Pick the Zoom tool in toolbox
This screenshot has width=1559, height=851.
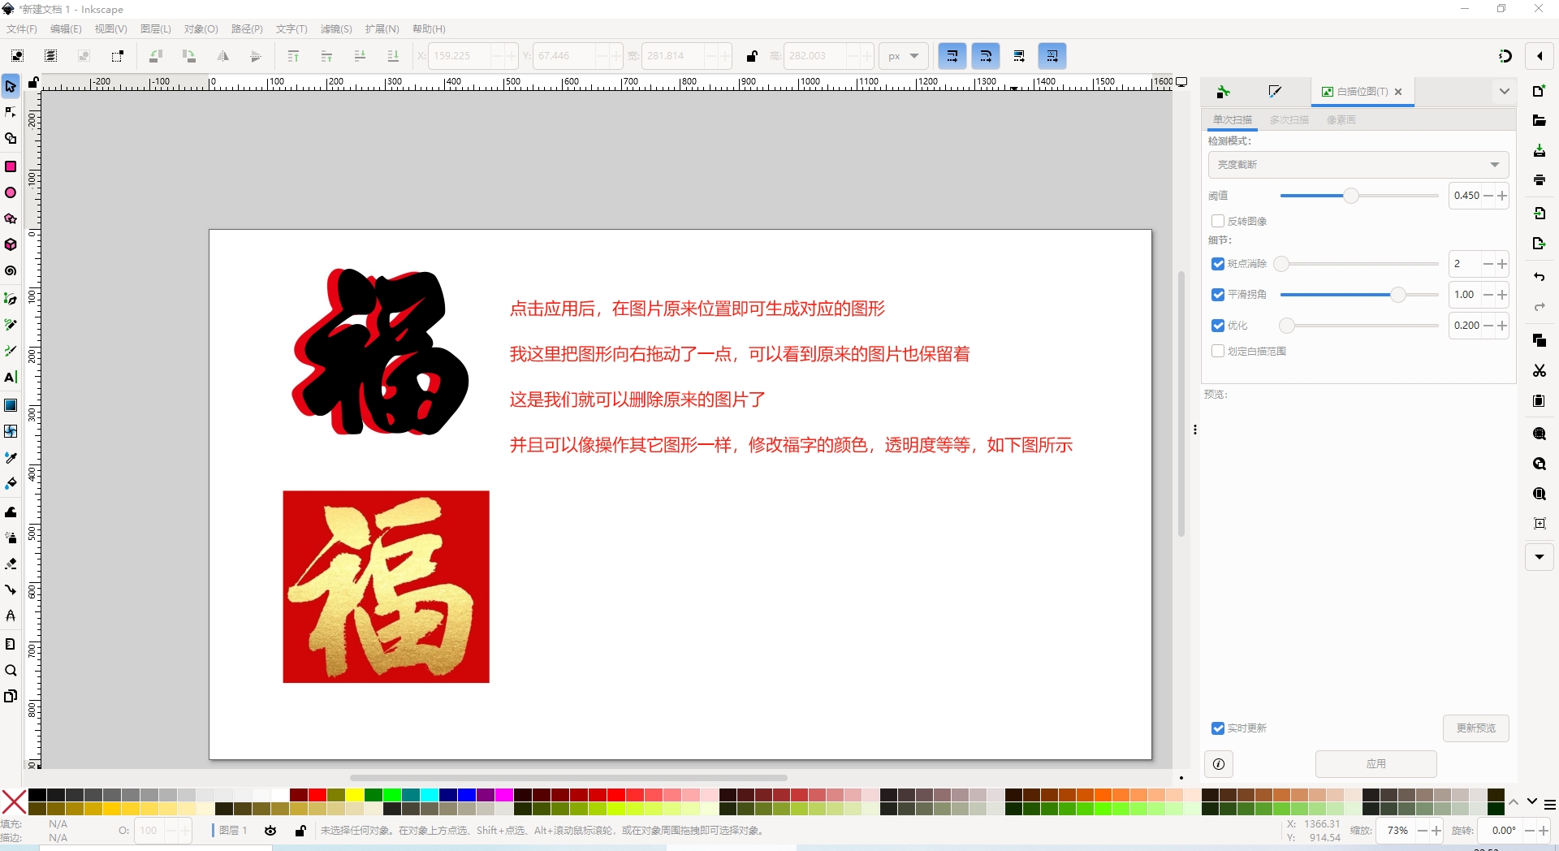(11, 671)
